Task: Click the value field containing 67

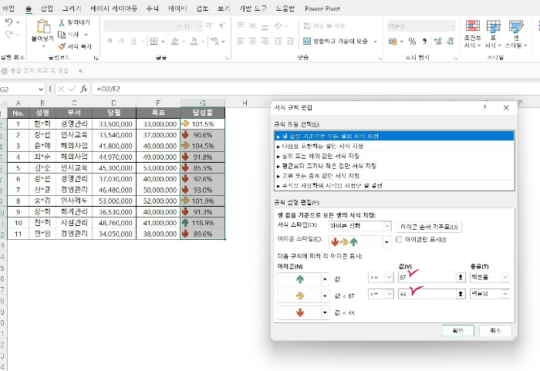Action: pos(427,277)
